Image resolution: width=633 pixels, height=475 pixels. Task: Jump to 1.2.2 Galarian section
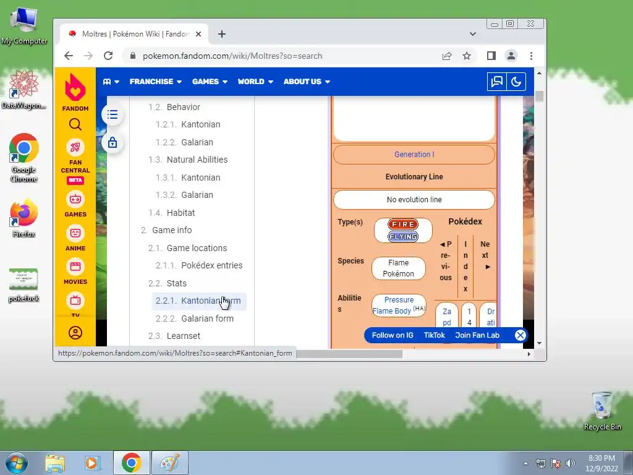pos(184,142)
